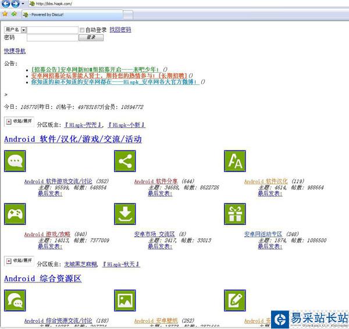This screenshot has width=349, height=329.
Task: Open the Android 安卓壁纸 forum
Action: click(x=156, y=321)
